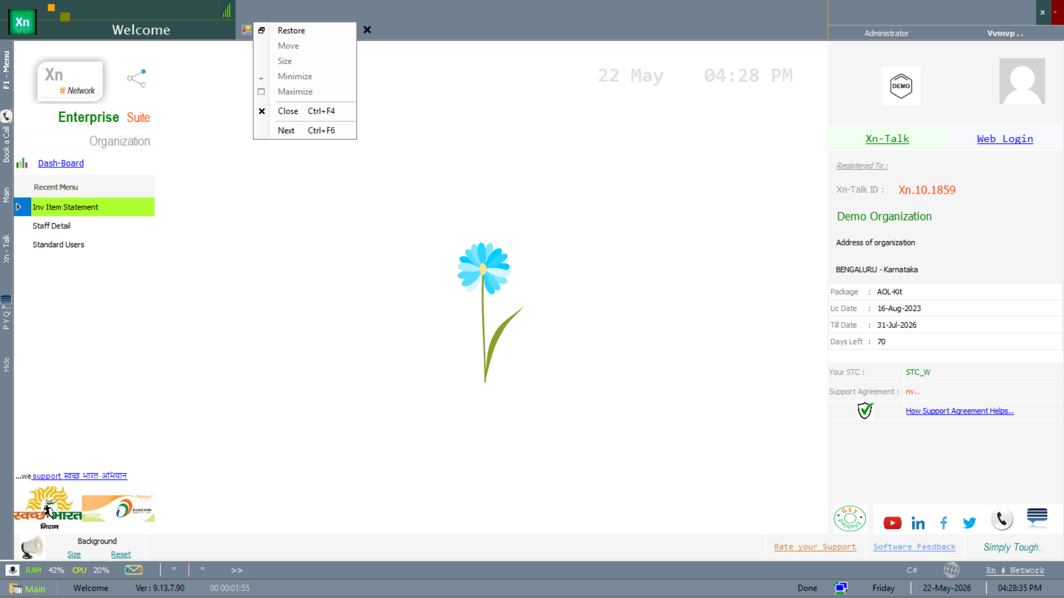1064x598 pixels.
Task: Click the Xn # Network logo tile
Action: [70, 81]
